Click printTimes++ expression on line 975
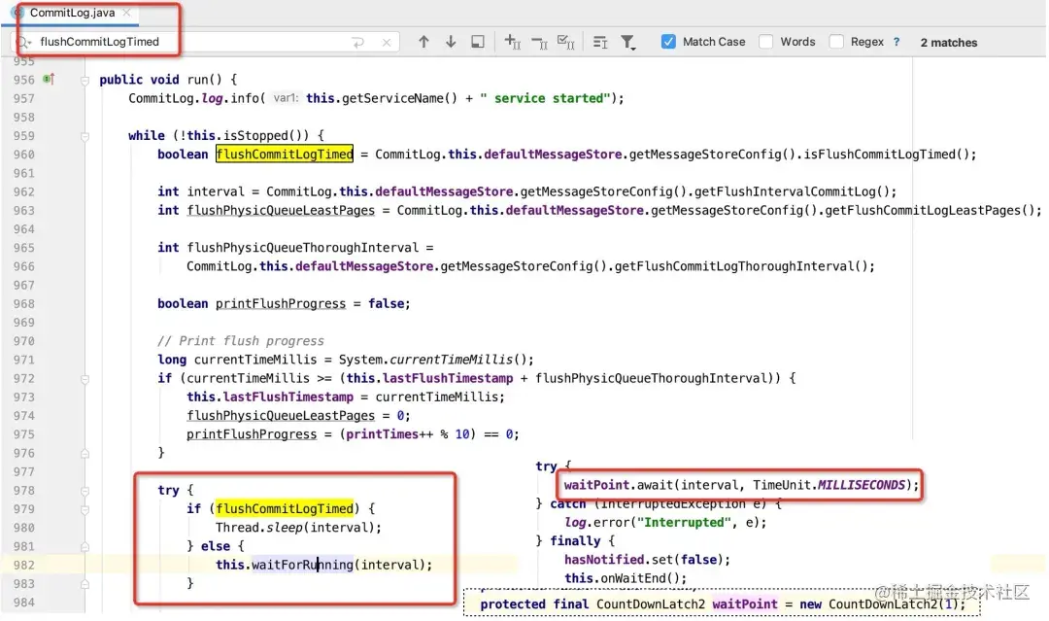Image resolution: width=1049 pixels, height=621 pixels. [x=390, y=434]
